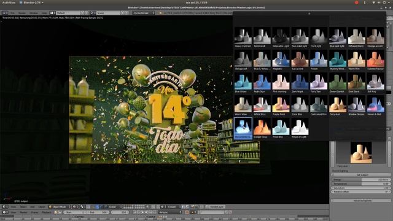393x221 pixels.
Task: Select the Sun accent preset
Action: tap(300, 60)
